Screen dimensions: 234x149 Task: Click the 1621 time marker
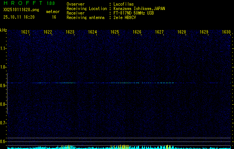point(26,32)
